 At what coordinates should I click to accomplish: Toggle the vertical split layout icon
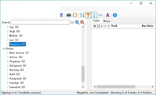[x=94, y=15]
